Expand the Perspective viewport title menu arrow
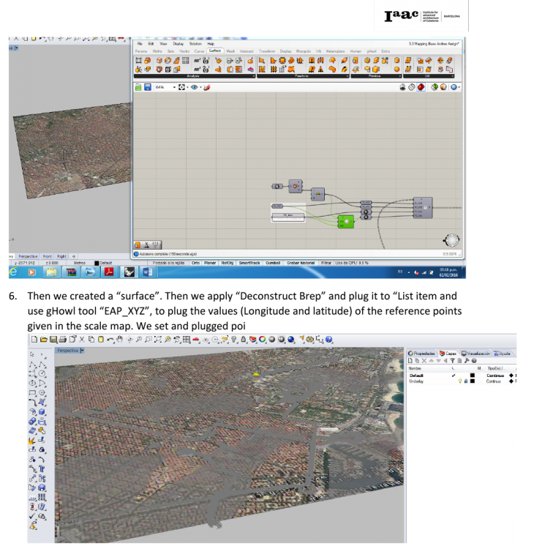 coord(83,351)
